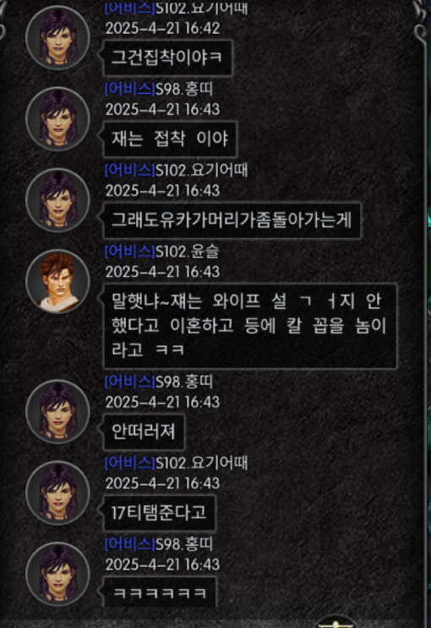Click username S98.홍띠 above '재는 접착 이야'
Screen dimensions: 431x628
pos(184,89)
